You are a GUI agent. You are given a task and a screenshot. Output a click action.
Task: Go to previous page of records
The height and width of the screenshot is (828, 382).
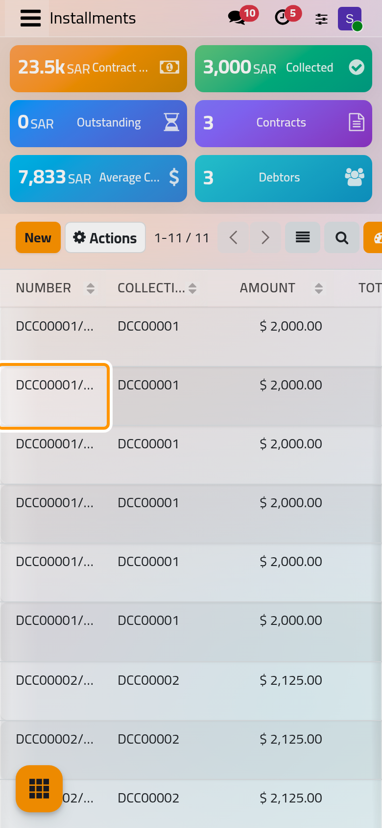[234, 237]
